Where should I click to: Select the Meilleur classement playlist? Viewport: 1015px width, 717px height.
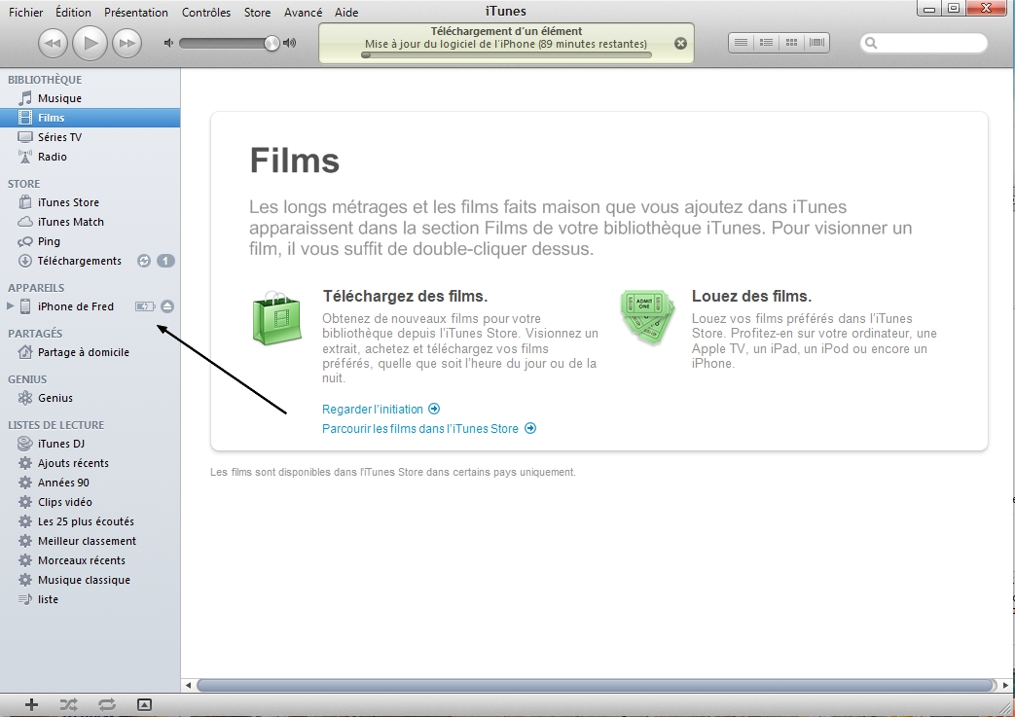coord(90,541)
